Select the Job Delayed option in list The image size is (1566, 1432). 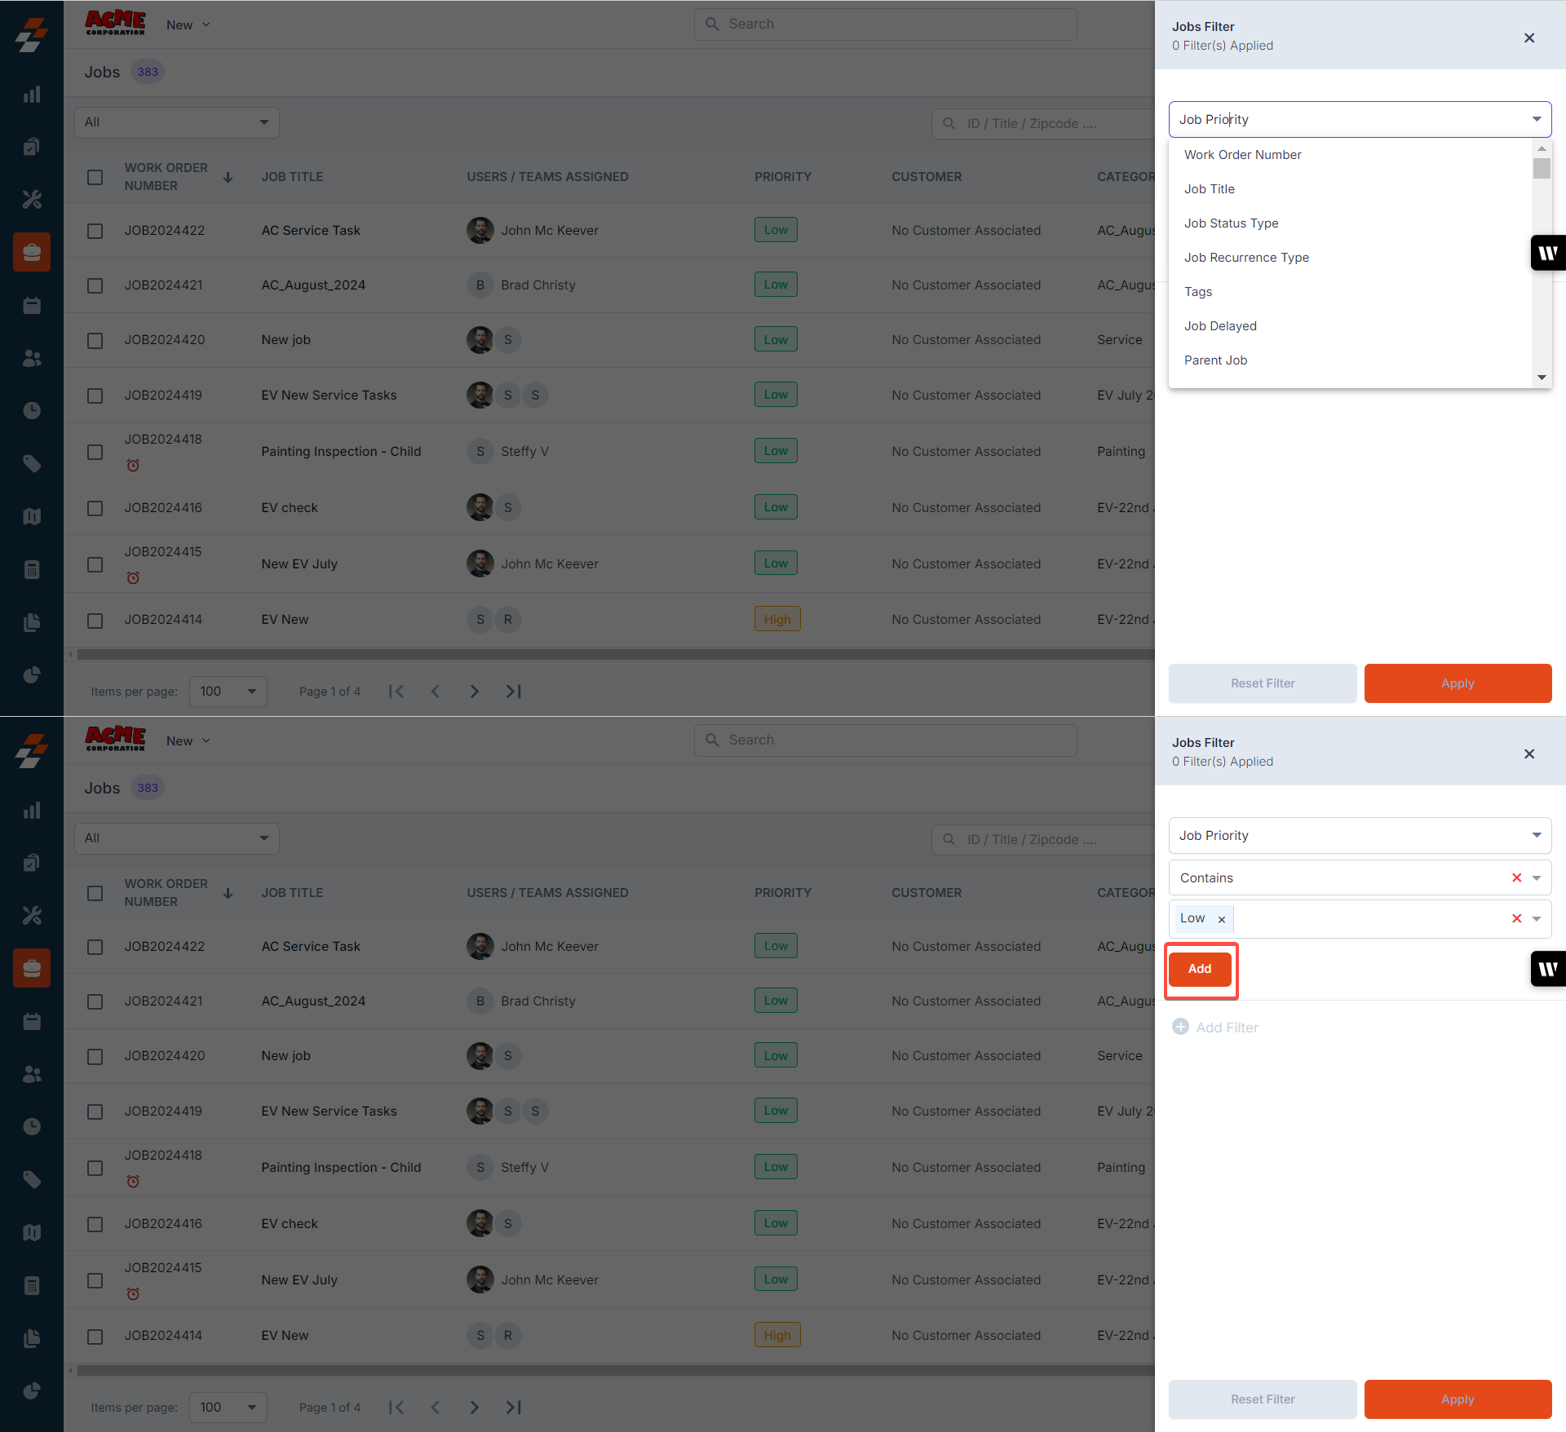coord(1220,326)
